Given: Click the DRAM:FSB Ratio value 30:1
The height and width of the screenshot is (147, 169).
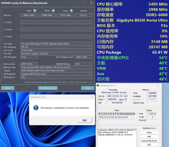Looking at the screenshot, I should click(x=83, y=64).
